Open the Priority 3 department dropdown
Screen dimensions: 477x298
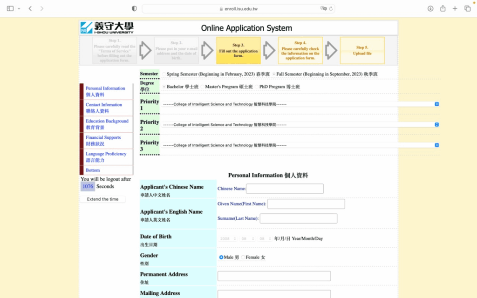[300, 145]
